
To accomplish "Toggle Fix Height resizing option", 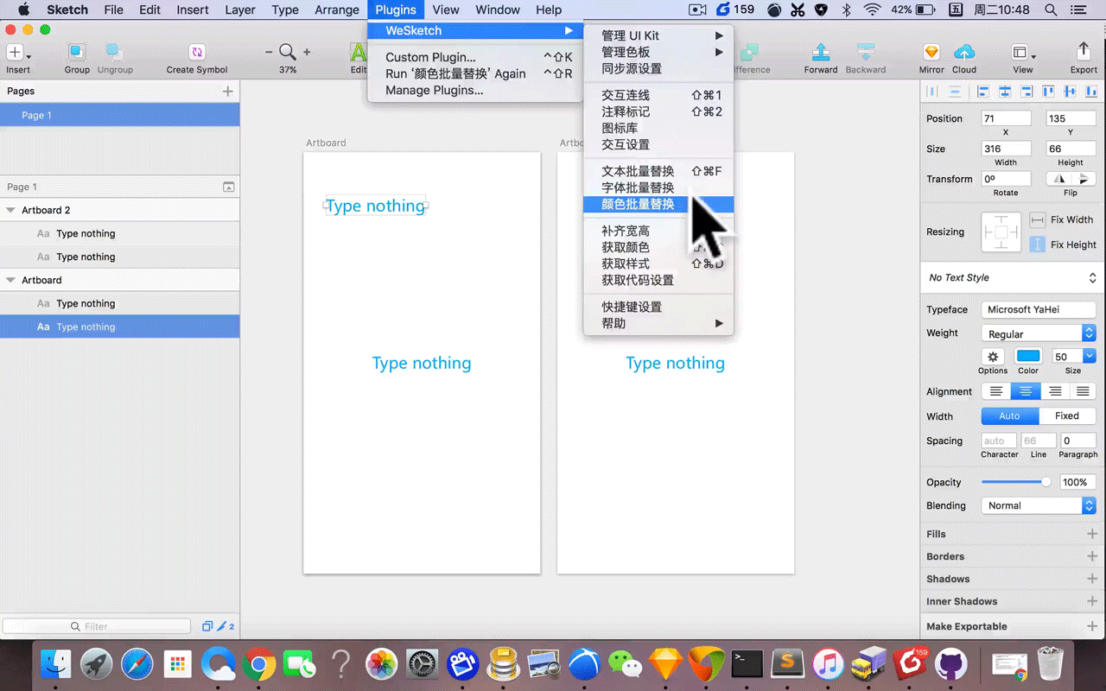I will click(x=1037, y=244).
